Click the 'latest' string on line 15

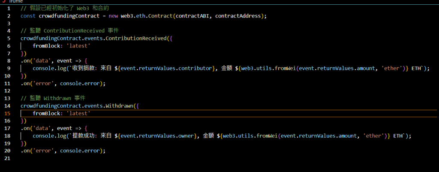(78, 113)
